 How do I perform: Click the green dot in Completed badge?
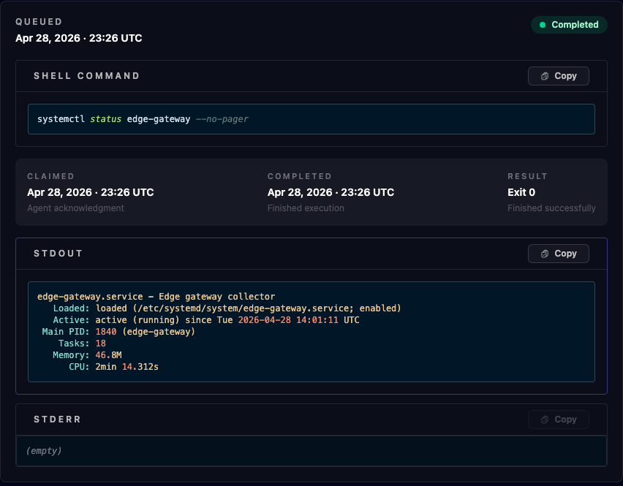(543, 25)
